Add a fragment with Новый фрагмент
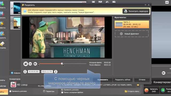 [132, 34]
